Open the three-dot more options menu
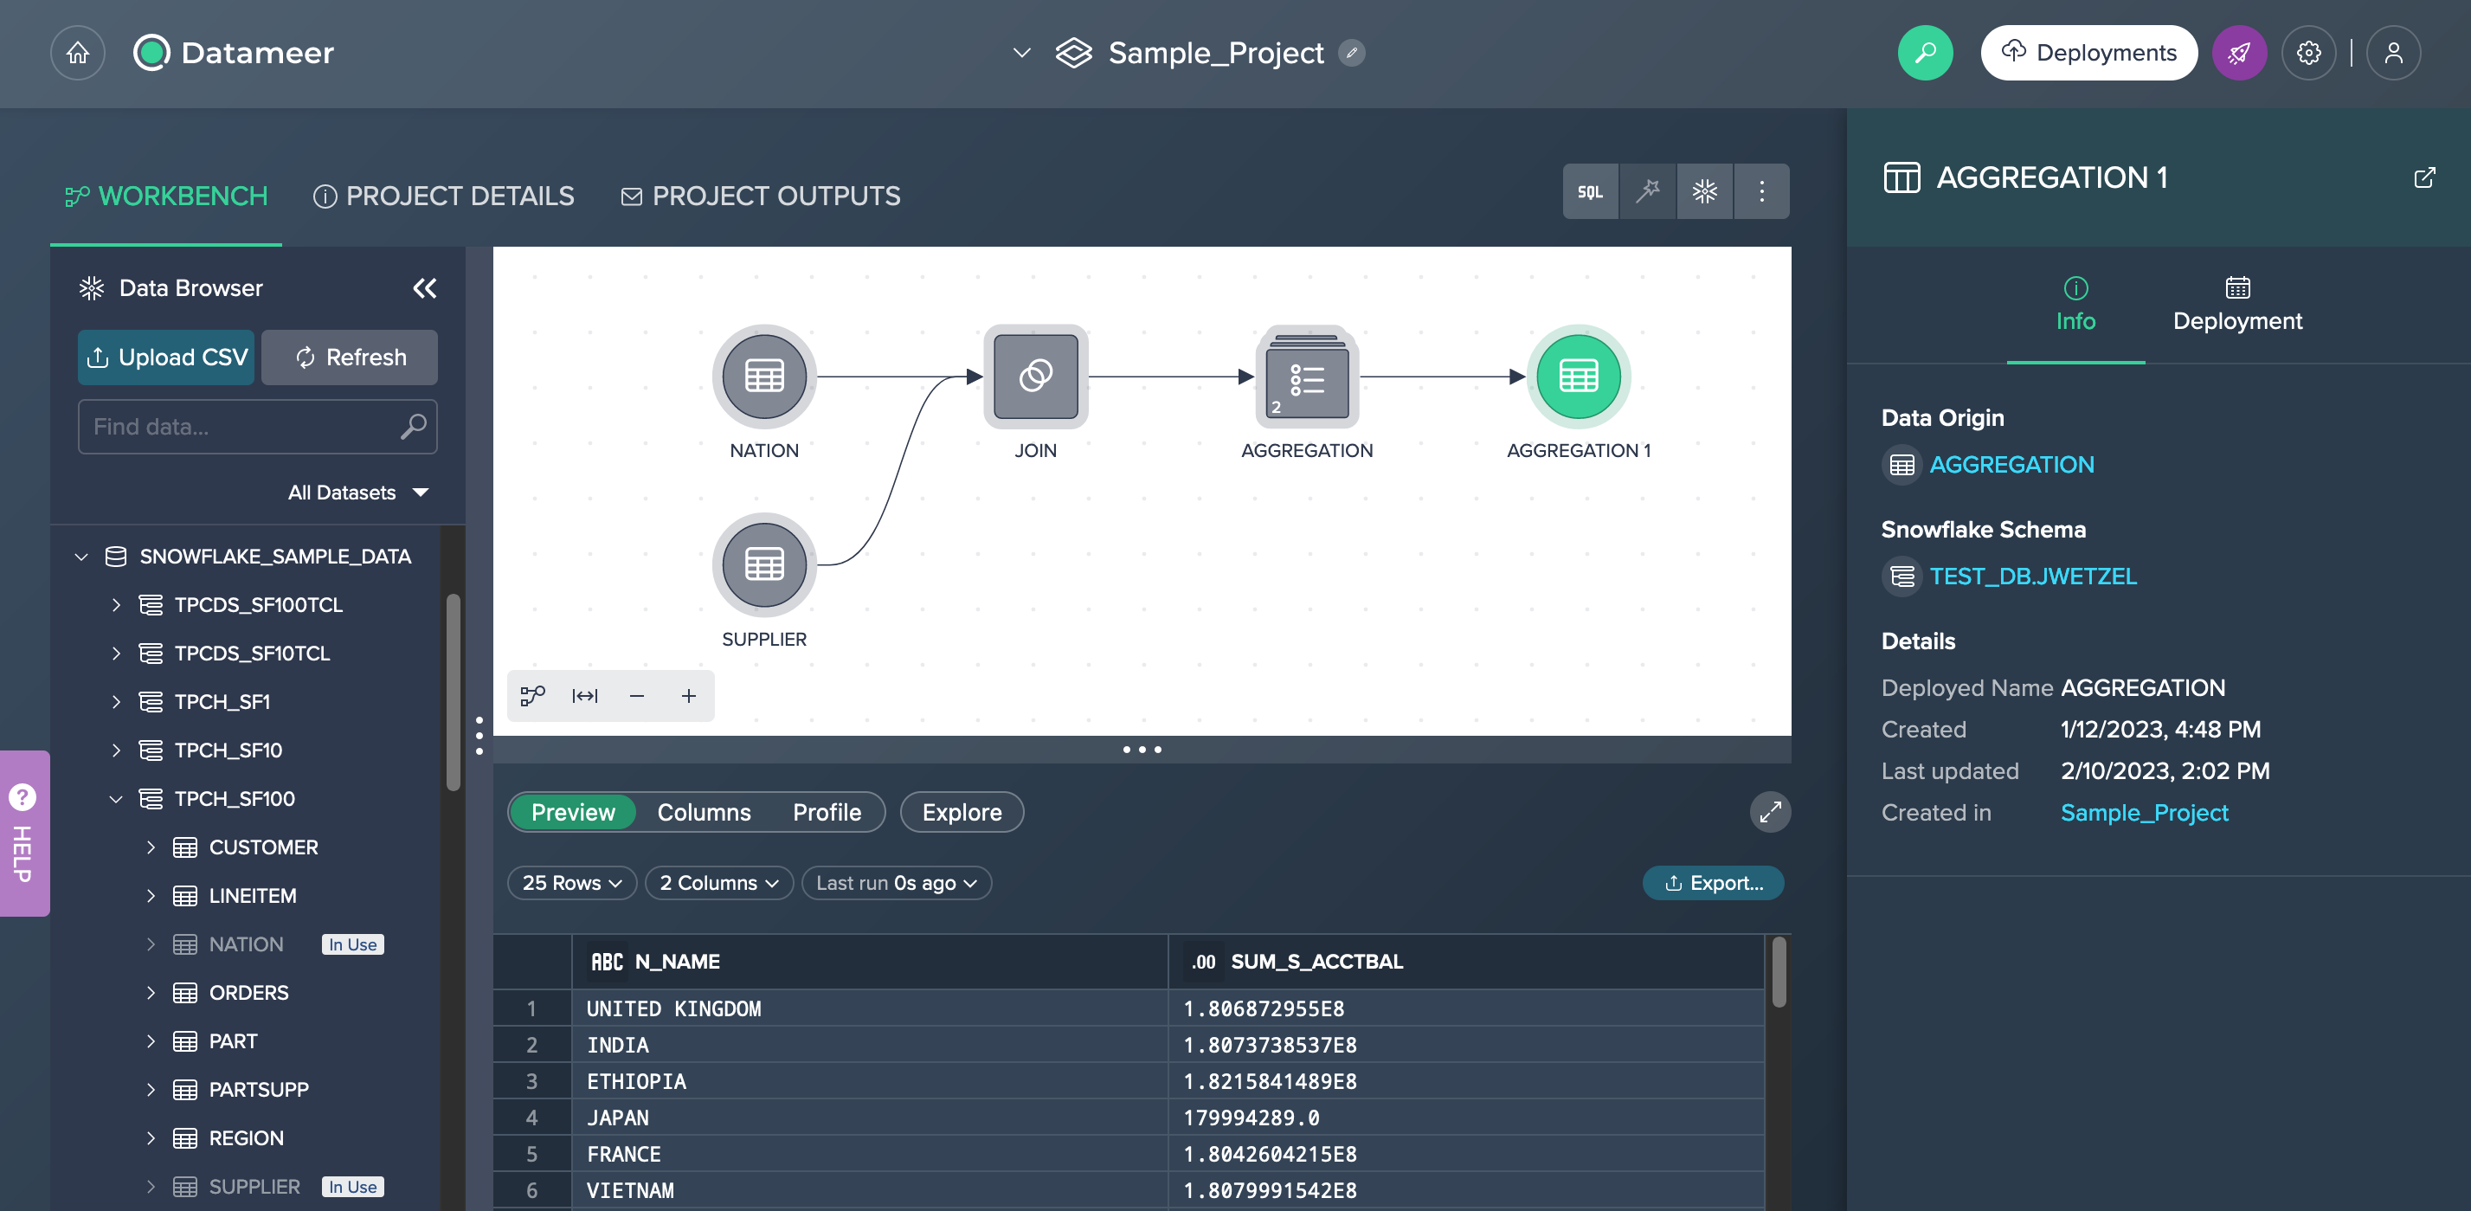The height and width of the screenshot is (1211, 2471). click(x=1761, y=192)
